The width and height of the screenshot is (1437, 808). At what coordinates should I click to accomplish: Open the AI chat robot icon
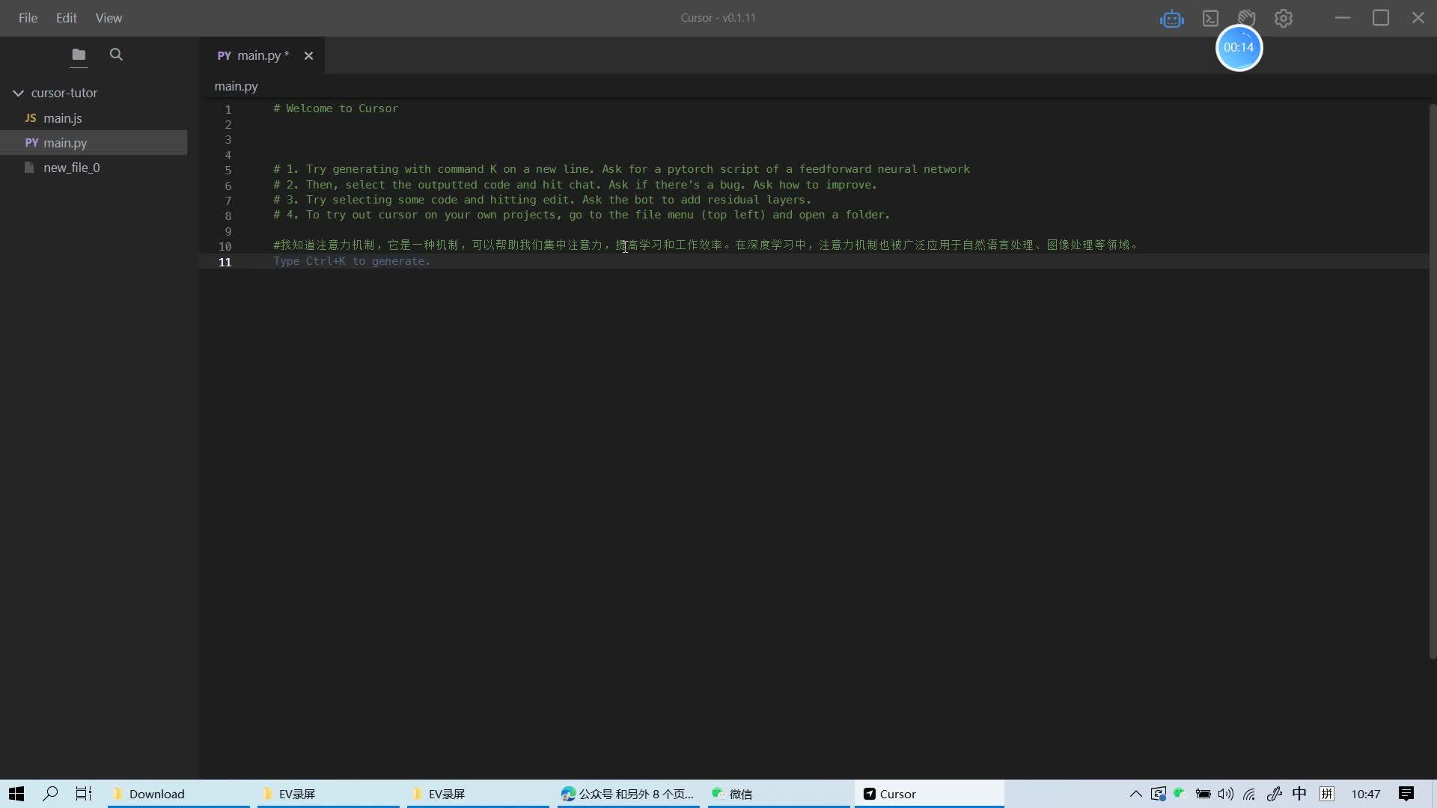point(1172,19)
